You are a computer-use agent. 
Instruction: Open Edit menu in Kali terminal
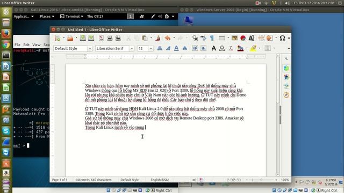click(26, 44)
